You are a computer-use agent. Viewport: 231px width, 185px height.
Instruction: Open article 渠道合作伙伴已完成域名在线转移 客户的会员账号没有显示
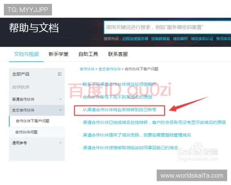click(154, 122)
